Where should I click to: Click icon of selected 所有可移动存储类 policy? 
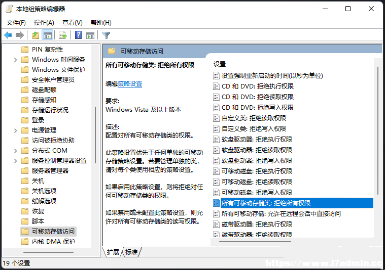216,203
